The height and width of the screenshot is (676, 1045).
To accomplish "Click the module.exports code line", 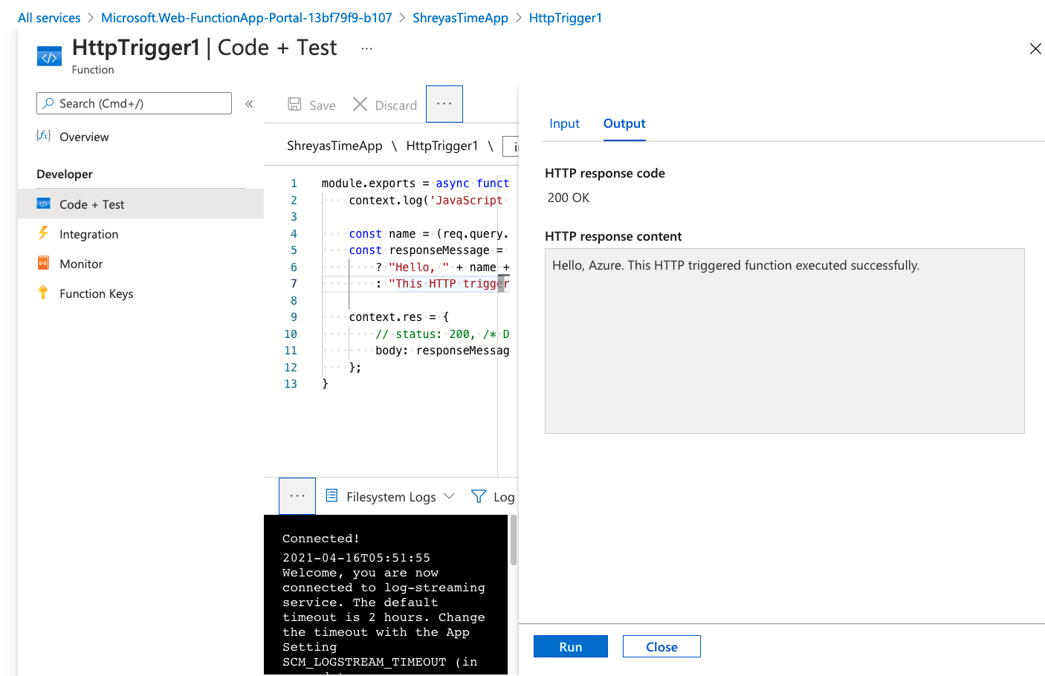I will pyautogui.click(x=415, y=183).
